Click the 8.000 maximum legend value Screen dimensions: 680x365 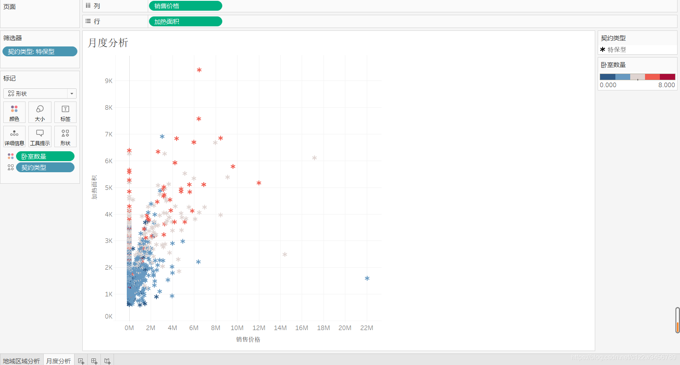click(x=666, y=85)
